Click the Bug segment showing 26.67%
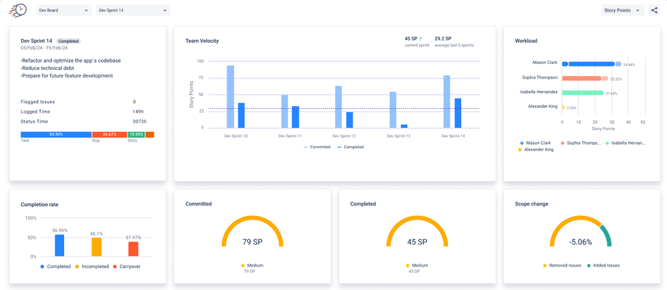 pyautogui.click(x=110, y=134)
